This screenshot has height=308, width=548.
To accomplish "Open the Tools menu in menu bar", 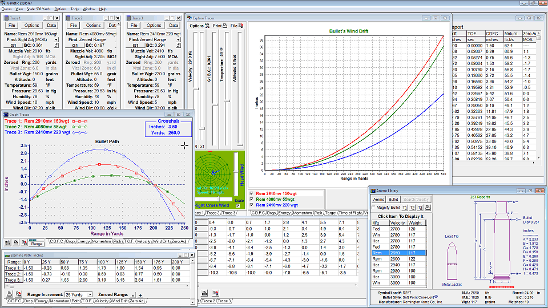I will point(75,10).
